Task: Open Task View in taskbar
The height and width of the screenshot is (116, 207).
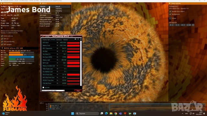Action: [x=102, y=113]
